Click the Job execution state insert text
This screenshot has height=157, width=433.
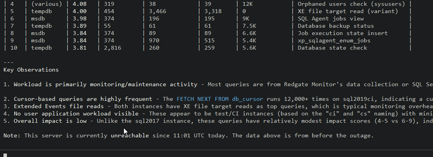[x=343, y=33]
